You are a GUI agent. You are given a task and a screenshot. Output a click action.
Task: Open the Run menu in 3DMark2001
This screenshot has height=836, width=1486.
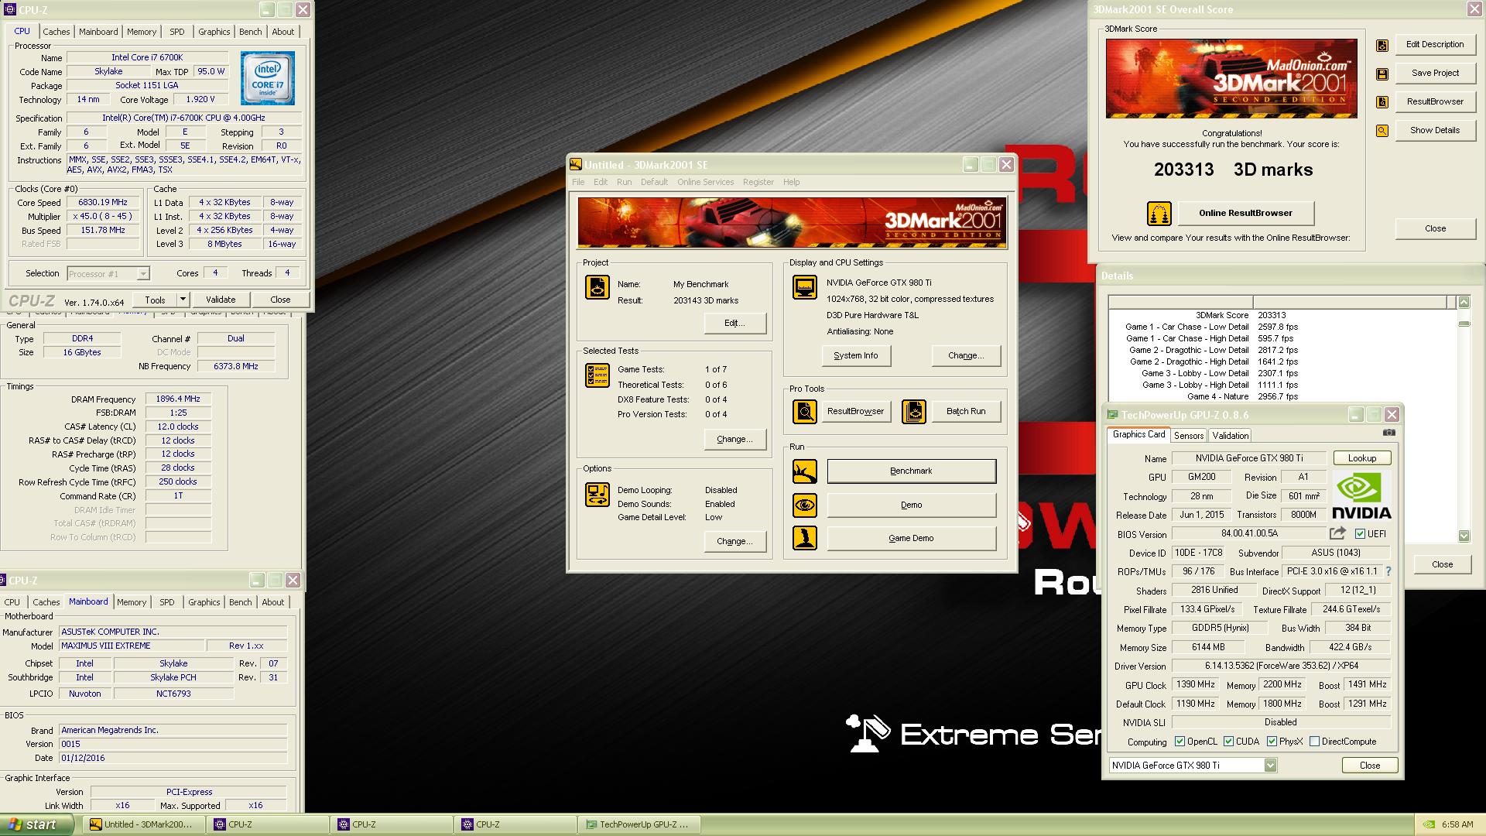pyautogui.click(x=624, y=182)
